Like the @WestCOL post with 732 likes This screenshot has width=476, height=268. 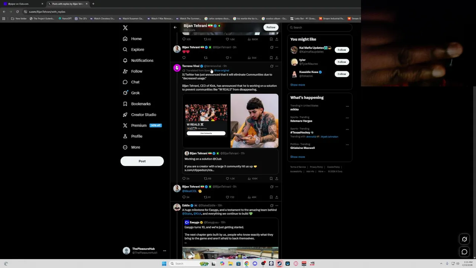point(230,197)
